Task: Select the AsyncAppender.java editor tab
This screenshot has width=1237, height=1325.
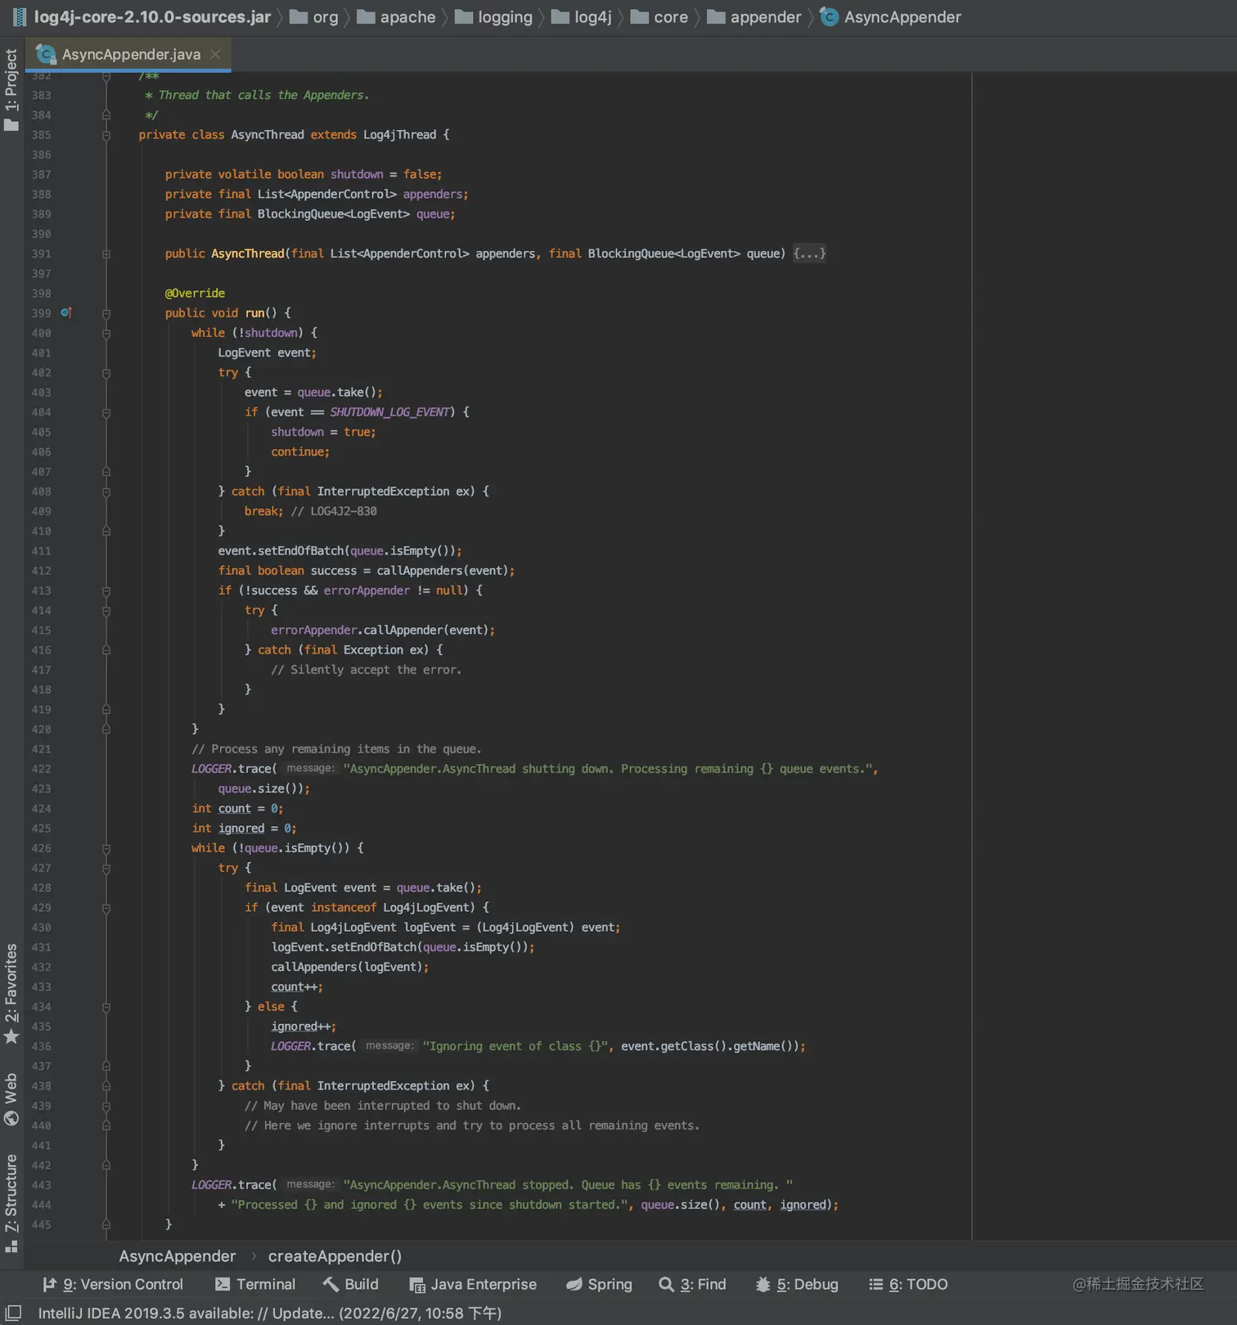Action: (x=128, y=54)
